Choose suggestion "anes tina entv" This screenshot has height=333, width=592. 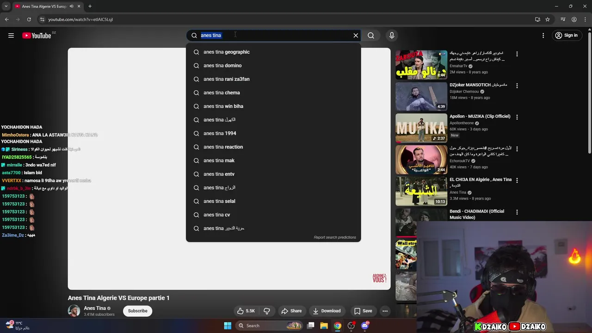tap(273, 174)
